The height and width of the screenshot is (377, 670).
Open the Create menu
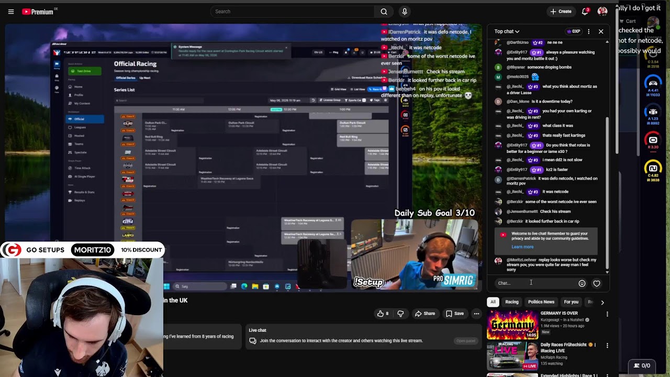click(x=561, y=12)
